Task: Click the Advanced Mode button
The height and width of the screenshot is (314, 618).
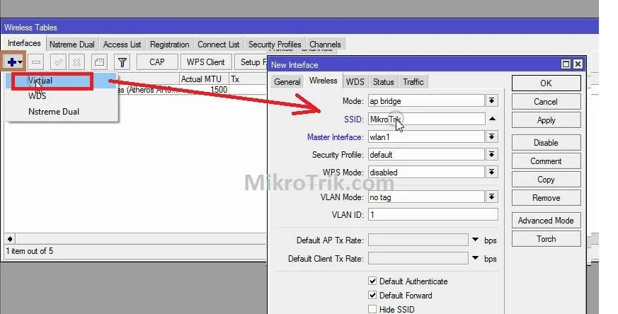Action: (545, 221)
